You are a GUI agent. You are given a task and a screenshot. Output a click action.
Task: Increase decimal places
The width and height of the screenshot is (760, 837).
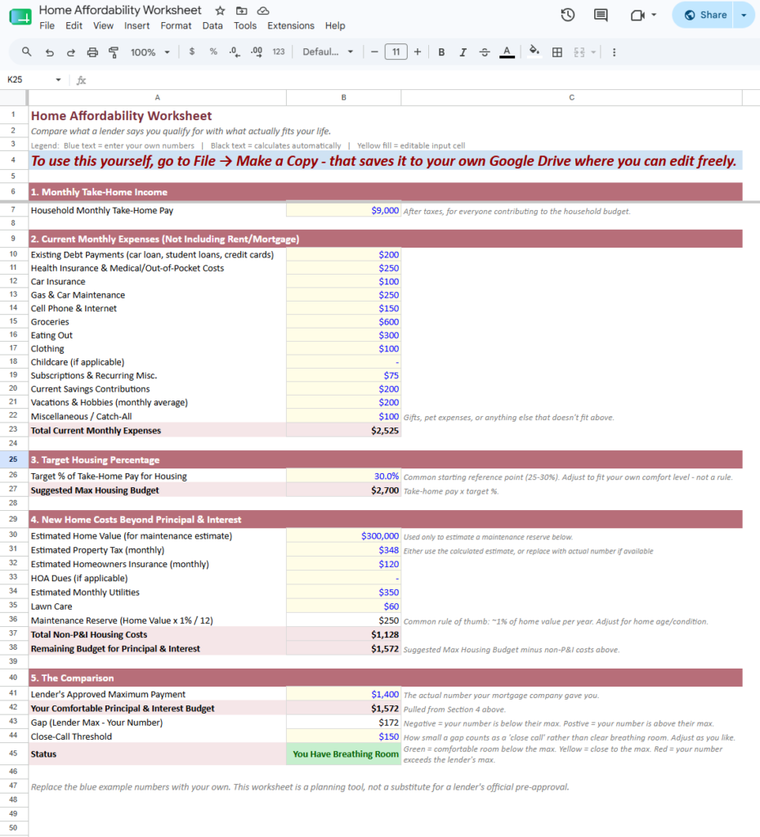[256, 51]
